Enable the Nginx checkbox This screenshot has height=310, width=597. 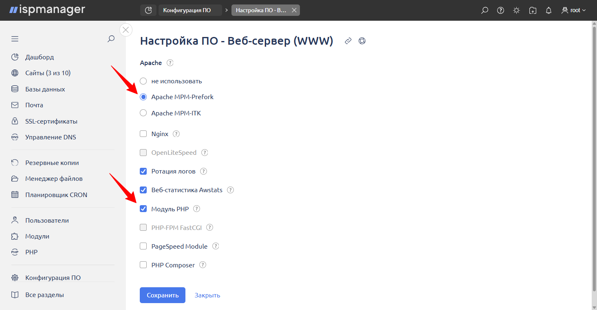click(x=143, y=134)
